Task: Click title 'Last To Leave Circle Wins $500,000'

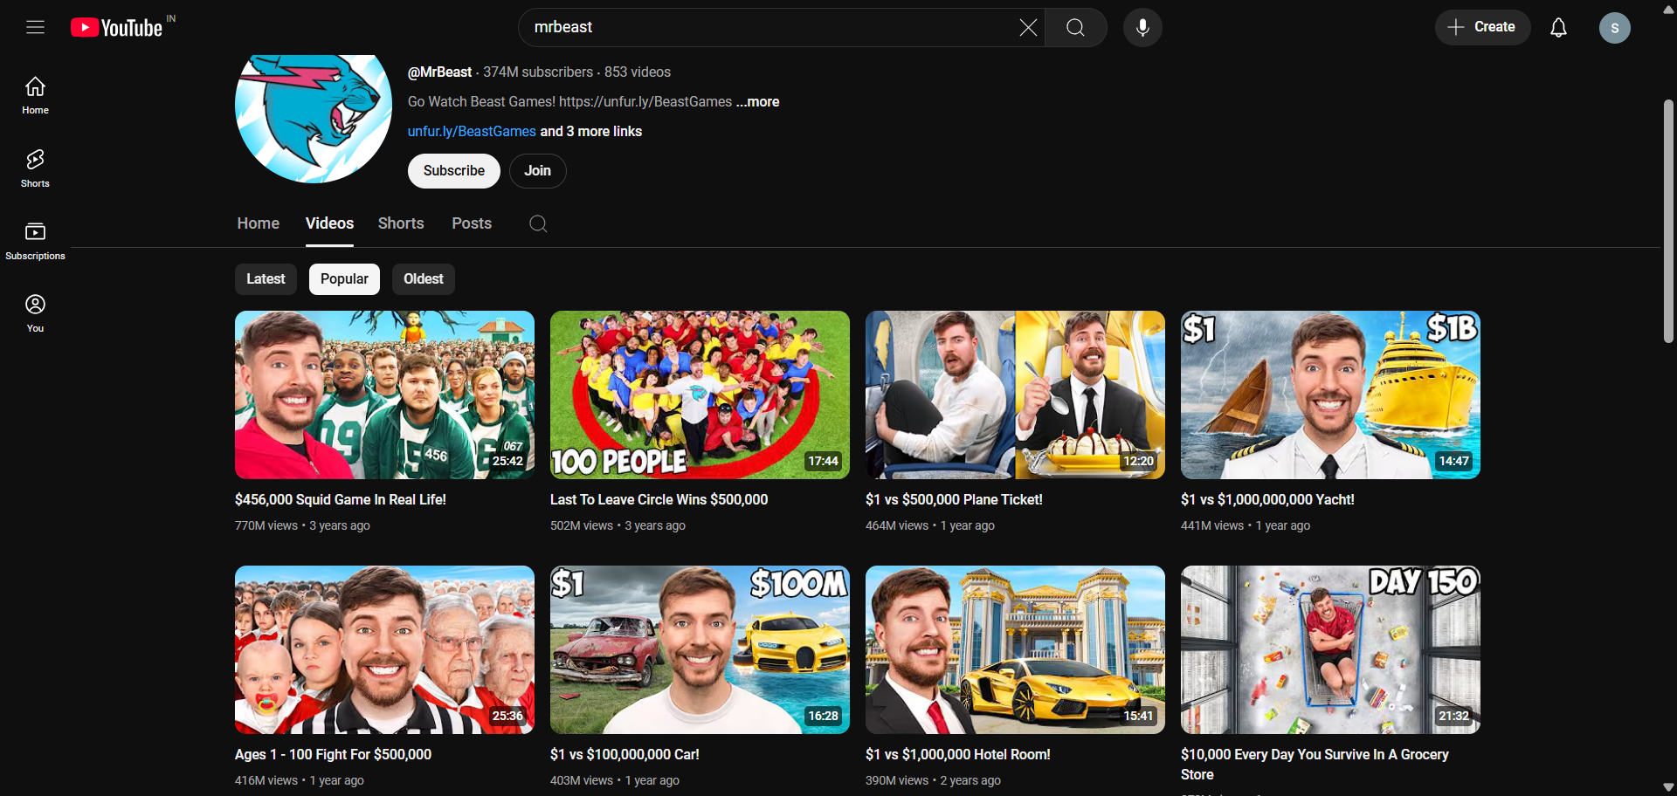Action: tap(659, 499)
